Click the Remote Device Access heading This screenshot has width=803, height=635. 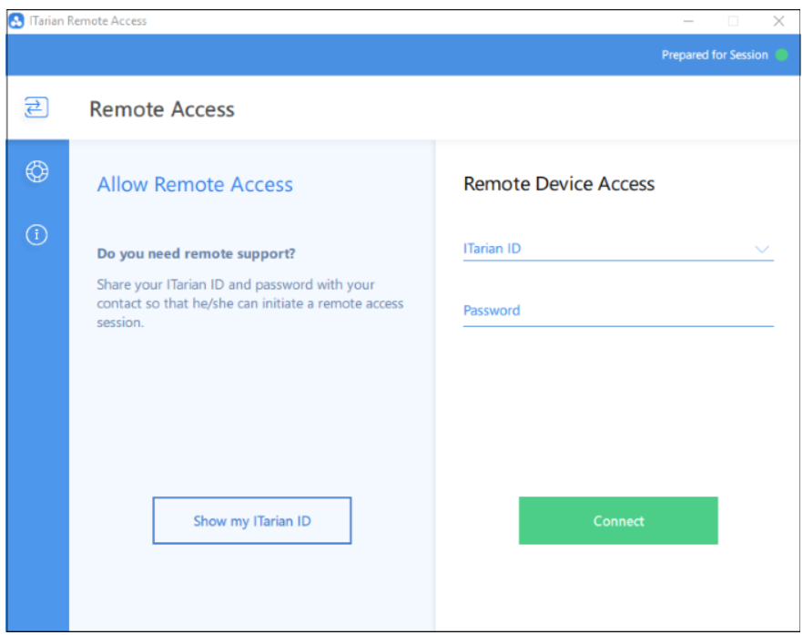point(559,184)
